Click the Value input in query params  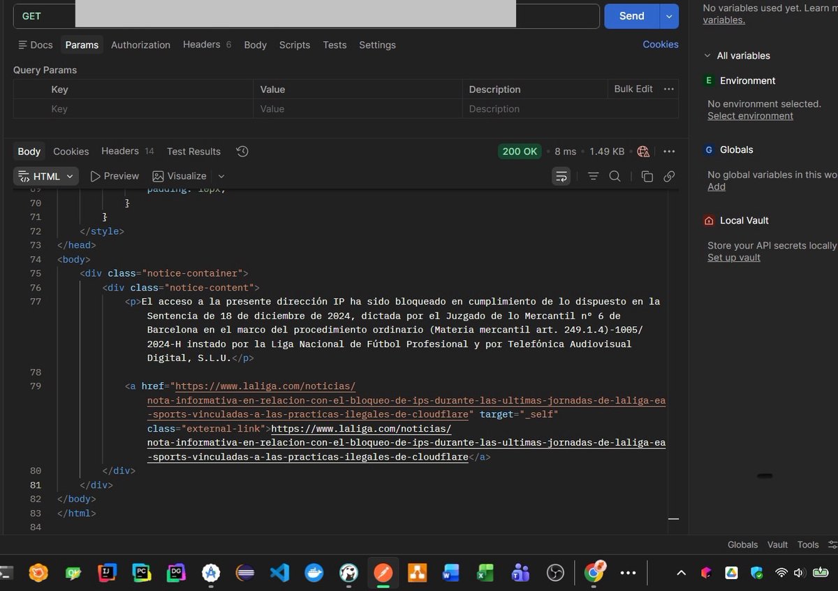click(358, 109)
